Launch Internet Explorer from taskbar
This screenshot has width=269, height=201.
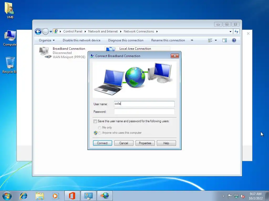tap(23, 196)
